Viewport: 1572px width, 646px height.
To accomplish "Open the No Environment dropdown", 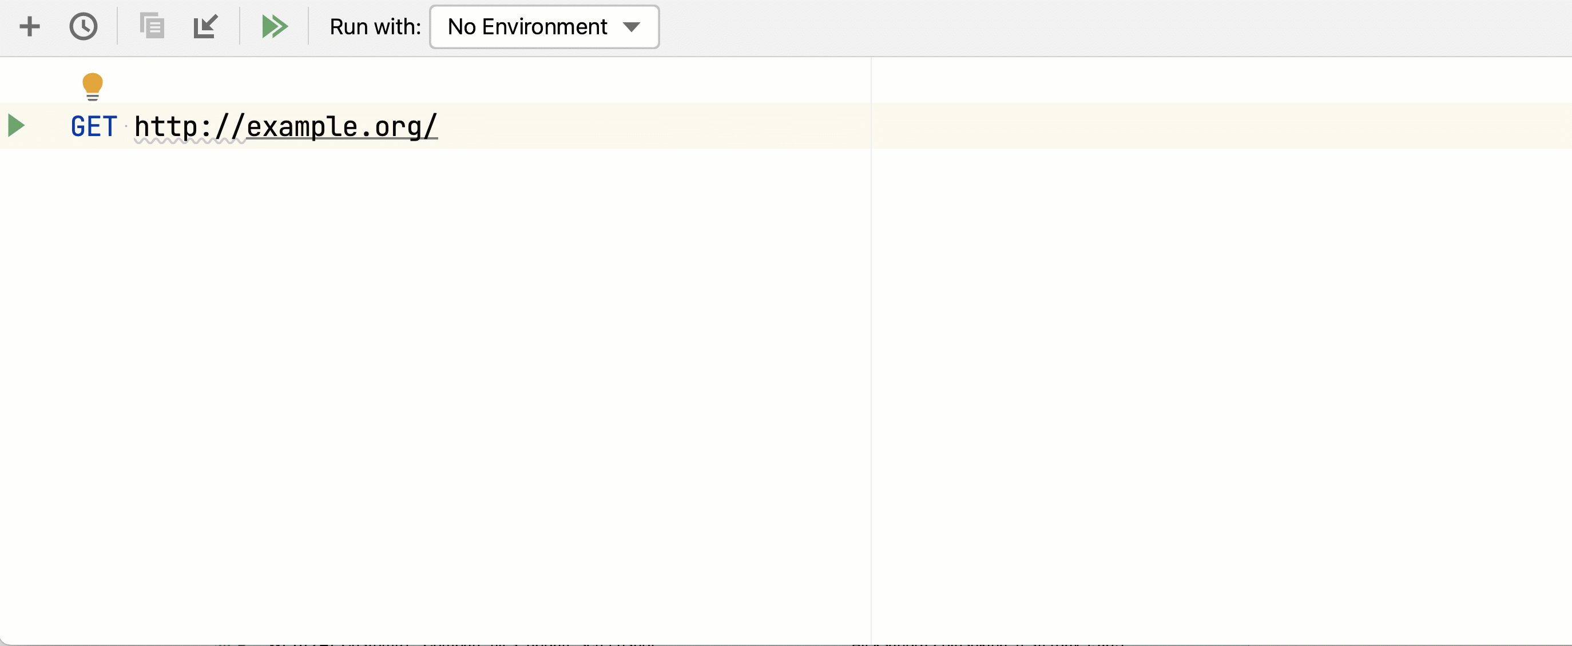I will click(x=527, y=27).
